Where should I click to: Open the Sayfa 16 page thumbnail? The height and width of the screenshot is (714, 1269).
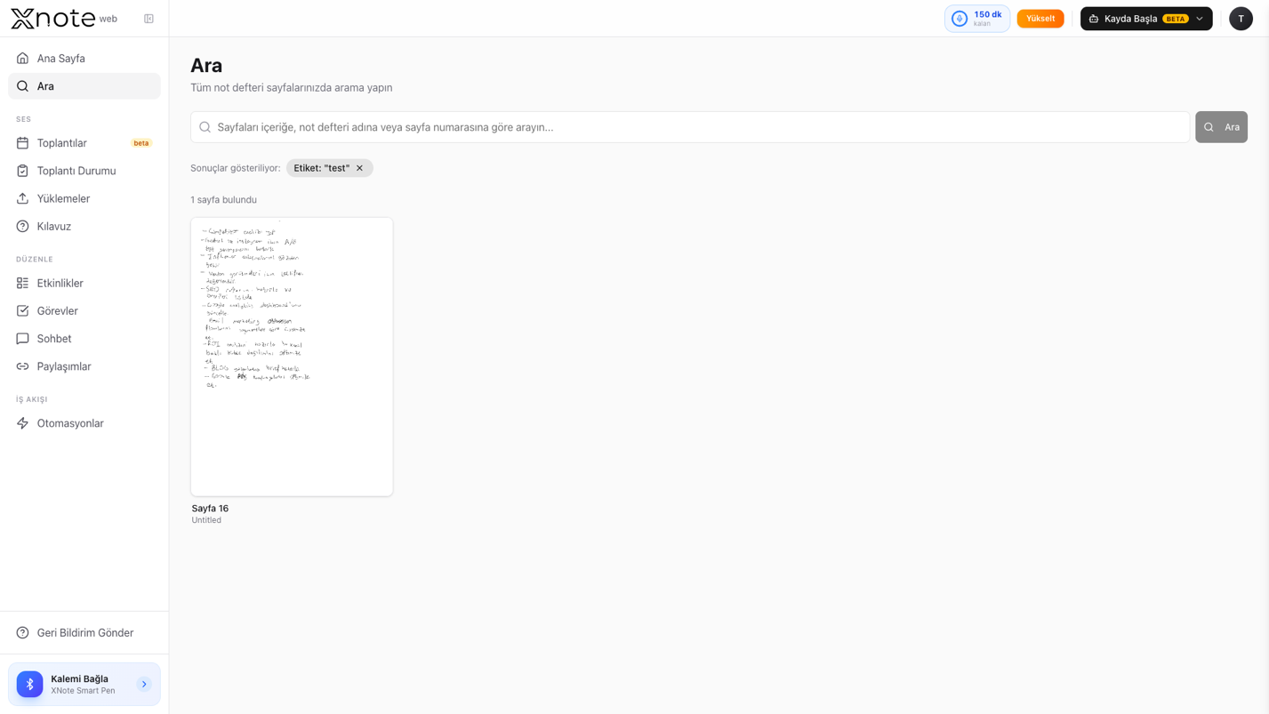[292, 357]
